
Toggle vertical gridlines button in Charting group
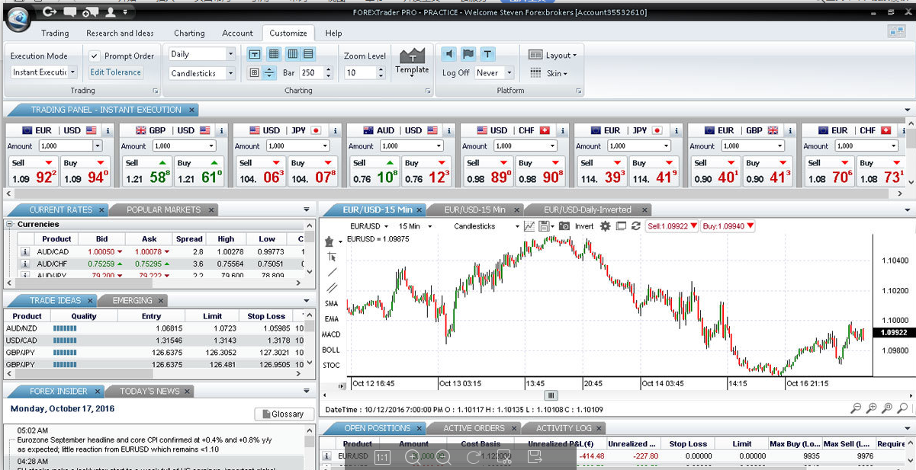pos(293,54)
